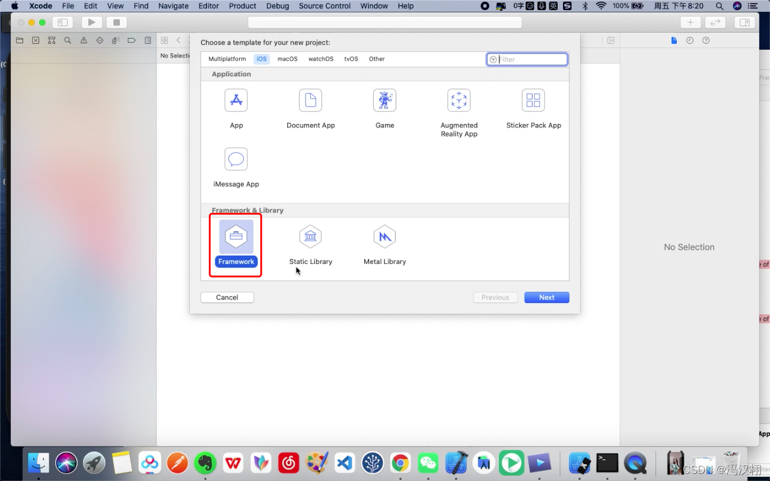Click the Cancel button
The width and height of the screenshot is (770, 481).
coord(227,297)
